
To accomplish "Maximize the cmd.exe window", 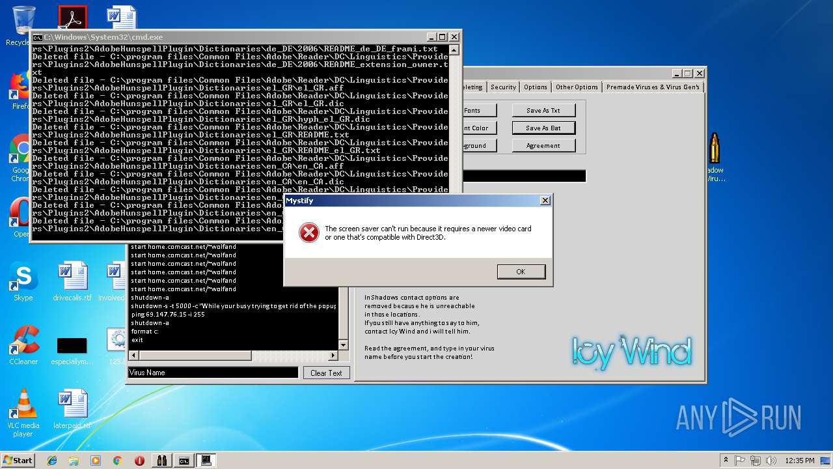I will tap(442, 37).
